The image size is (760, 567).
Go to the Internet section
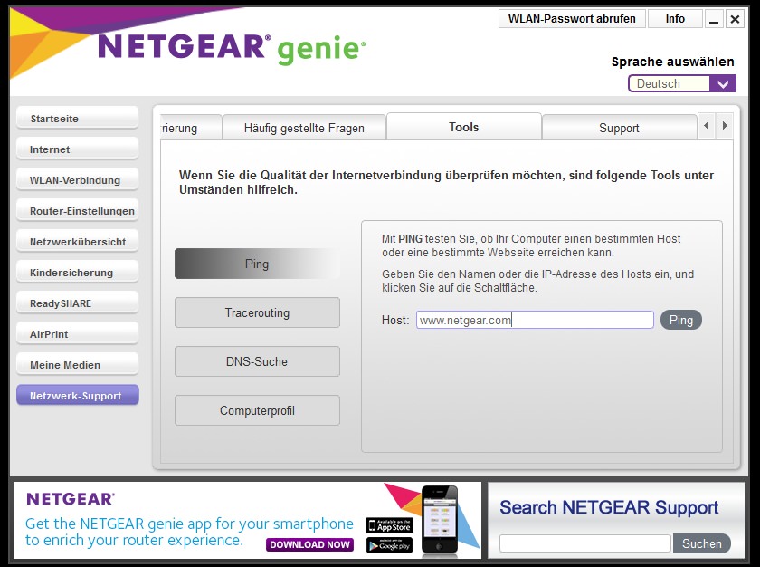point(78,149)
